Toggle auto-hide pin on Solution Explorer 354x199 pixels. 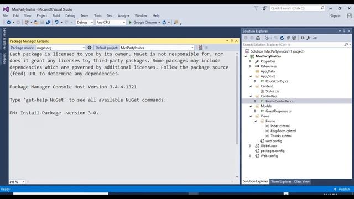(344, 31)
